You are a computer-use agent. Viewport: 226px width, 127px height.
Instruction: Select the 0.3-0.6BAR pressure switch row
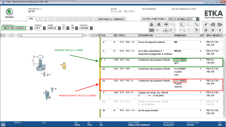tap(161, 73)
